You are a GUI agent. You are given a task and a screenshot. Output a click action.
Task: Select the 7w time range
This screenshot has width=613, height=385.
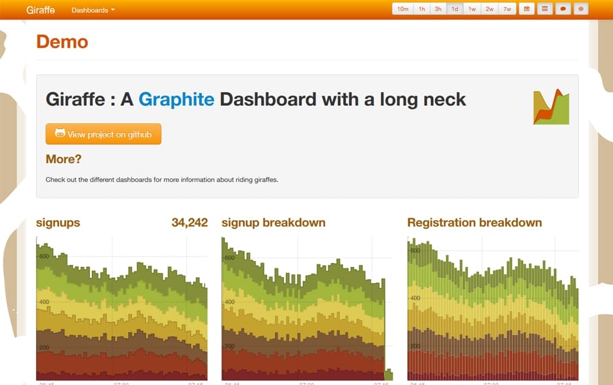click(x=506, y=9)
